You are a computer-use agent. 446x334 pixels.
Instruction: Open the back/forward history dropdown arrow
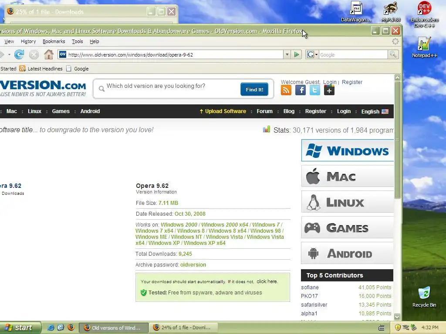click(9, 54)
